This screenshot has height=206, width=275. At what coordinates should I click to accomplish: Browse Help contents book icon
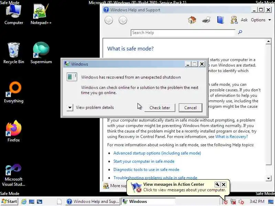[220, 20]
